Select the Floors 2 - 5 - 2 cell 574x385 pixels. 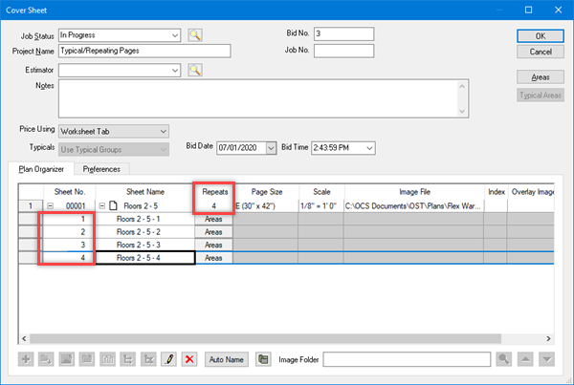[145, 232]
